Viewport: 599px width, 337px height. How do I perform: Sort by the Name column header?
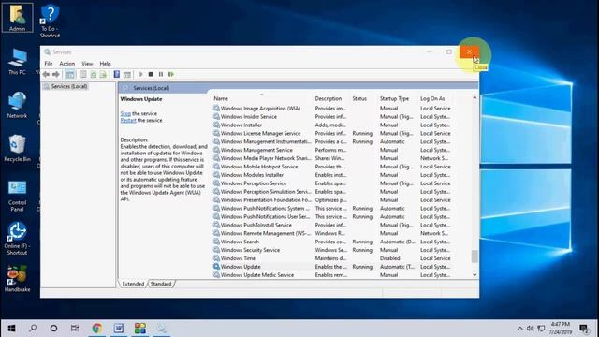[262, 98]
